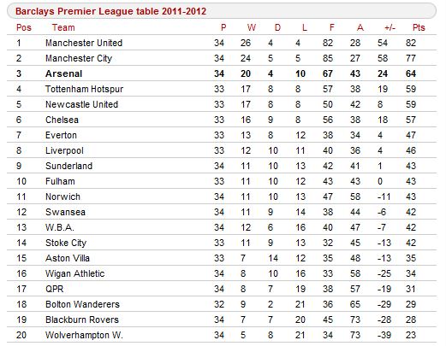Open Tottenham Hotspur team entry
The image size is (446, 346).
pos(85,89)
